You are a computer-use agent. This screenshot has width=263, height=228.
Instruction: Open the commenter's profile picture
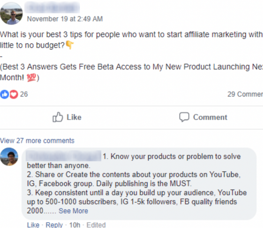(9, 157)
